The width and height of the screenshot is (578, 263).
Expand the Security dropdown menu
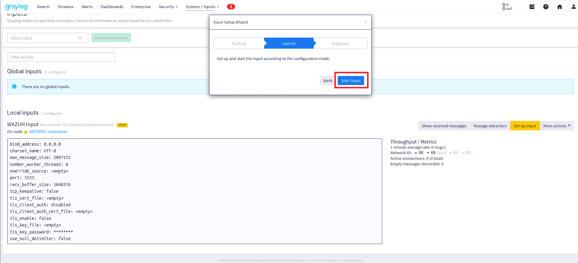(168, 7)
